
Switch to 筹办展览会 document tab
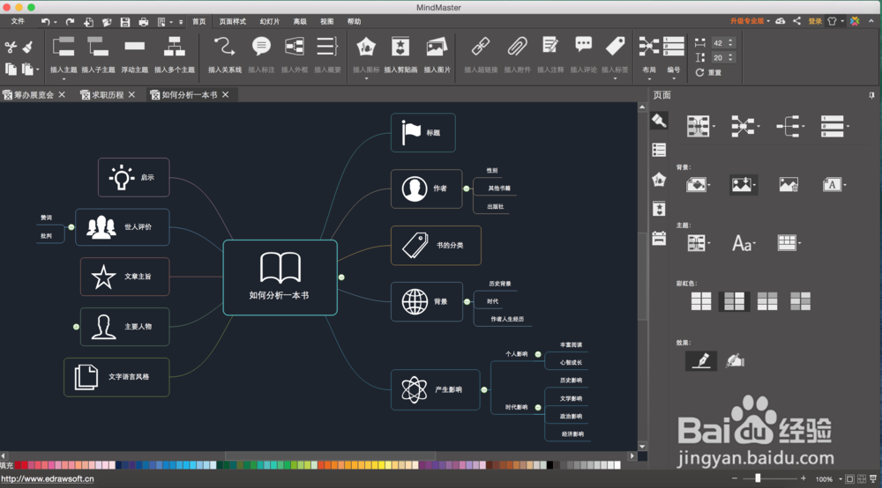click(x=34, y=95)
